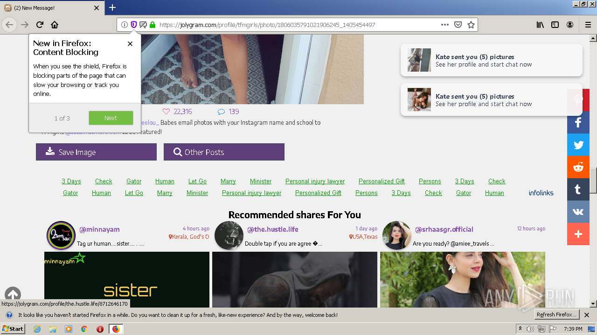
Task: Click the Other Posts button
Action: 224,152
